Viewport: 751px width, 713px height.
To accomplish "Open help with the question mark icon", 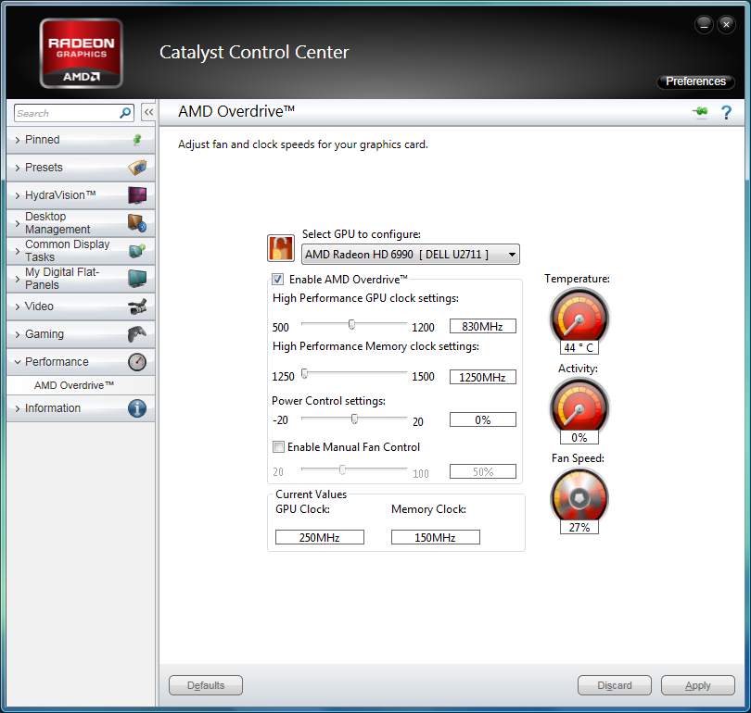I will tap(726, 112).
